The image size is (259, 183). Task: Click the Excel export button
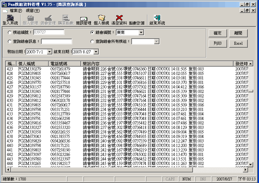pyautogui.click(x=238, y=43)
